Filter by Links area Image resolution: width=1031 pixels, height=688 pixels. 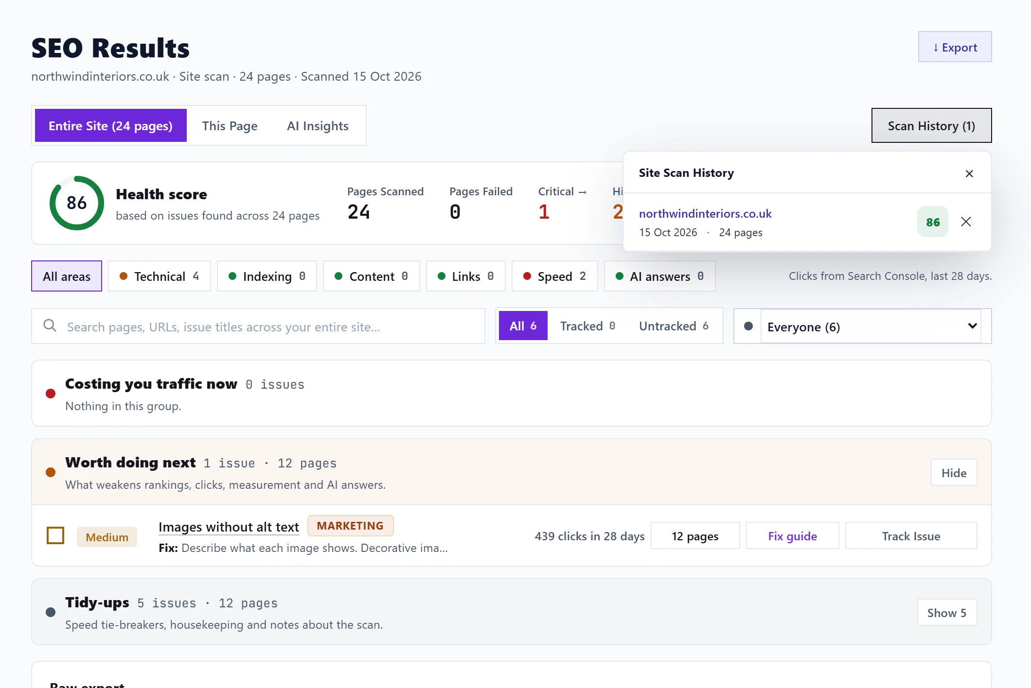pos(466,276)
